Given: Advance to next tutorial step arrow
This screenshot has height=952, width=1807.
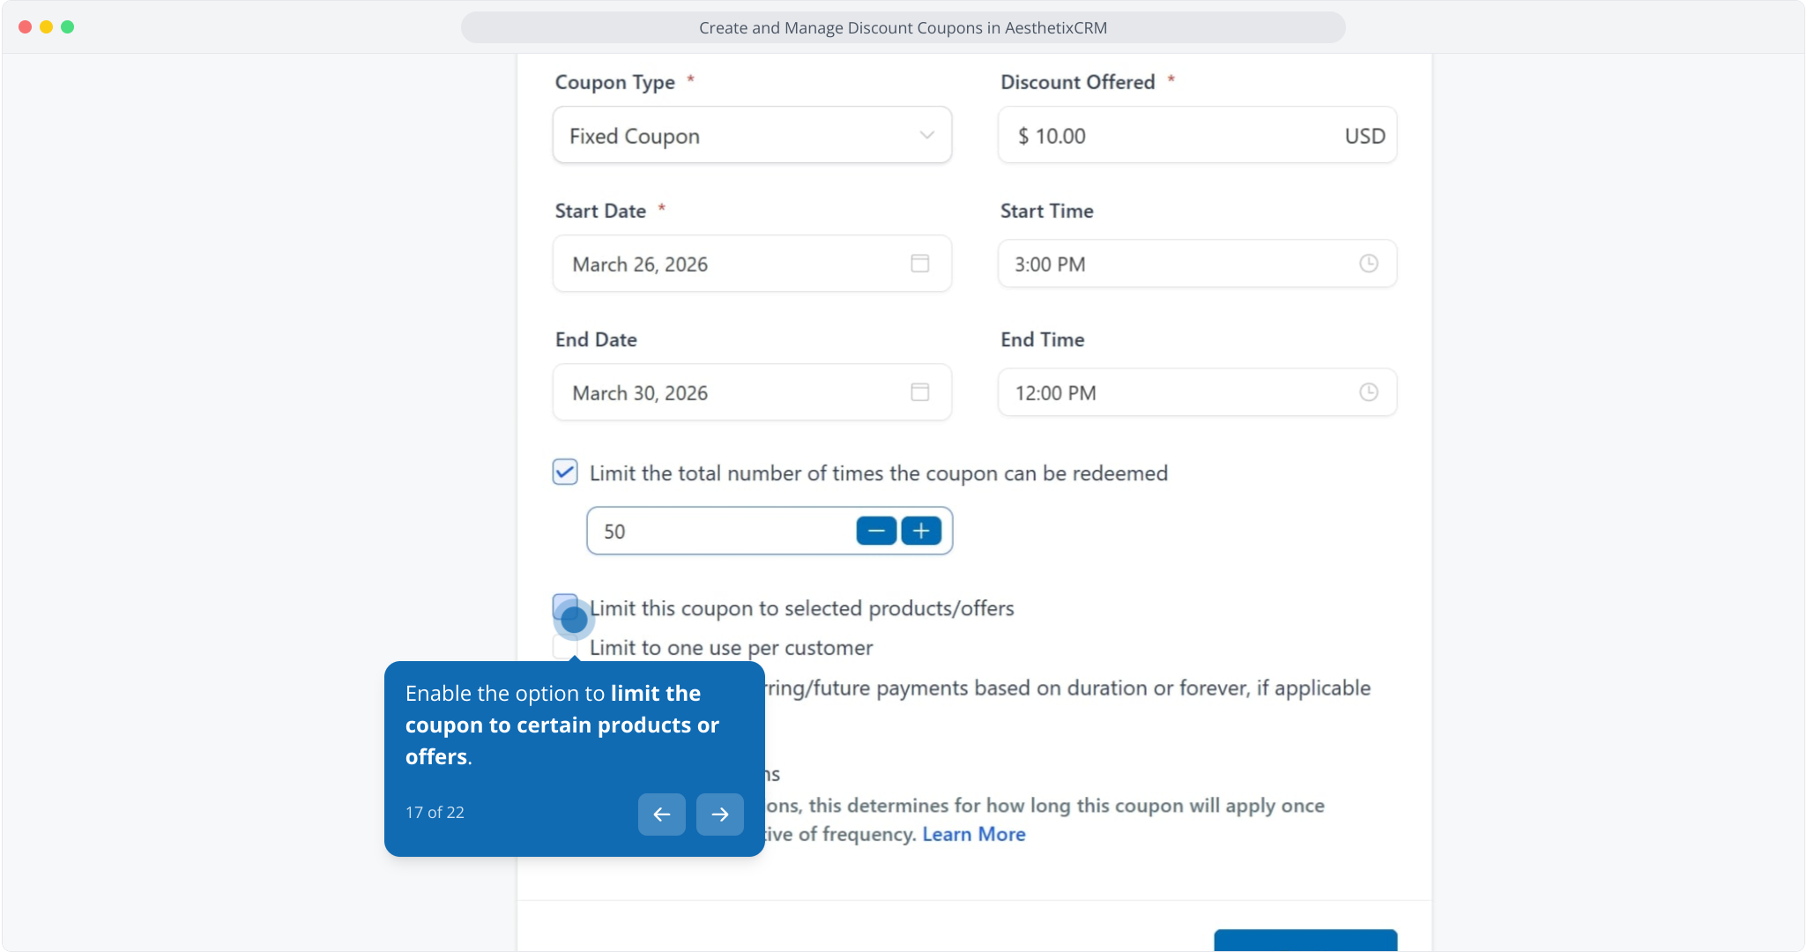Looking at the screenshot, I should [x=720, y=814].
